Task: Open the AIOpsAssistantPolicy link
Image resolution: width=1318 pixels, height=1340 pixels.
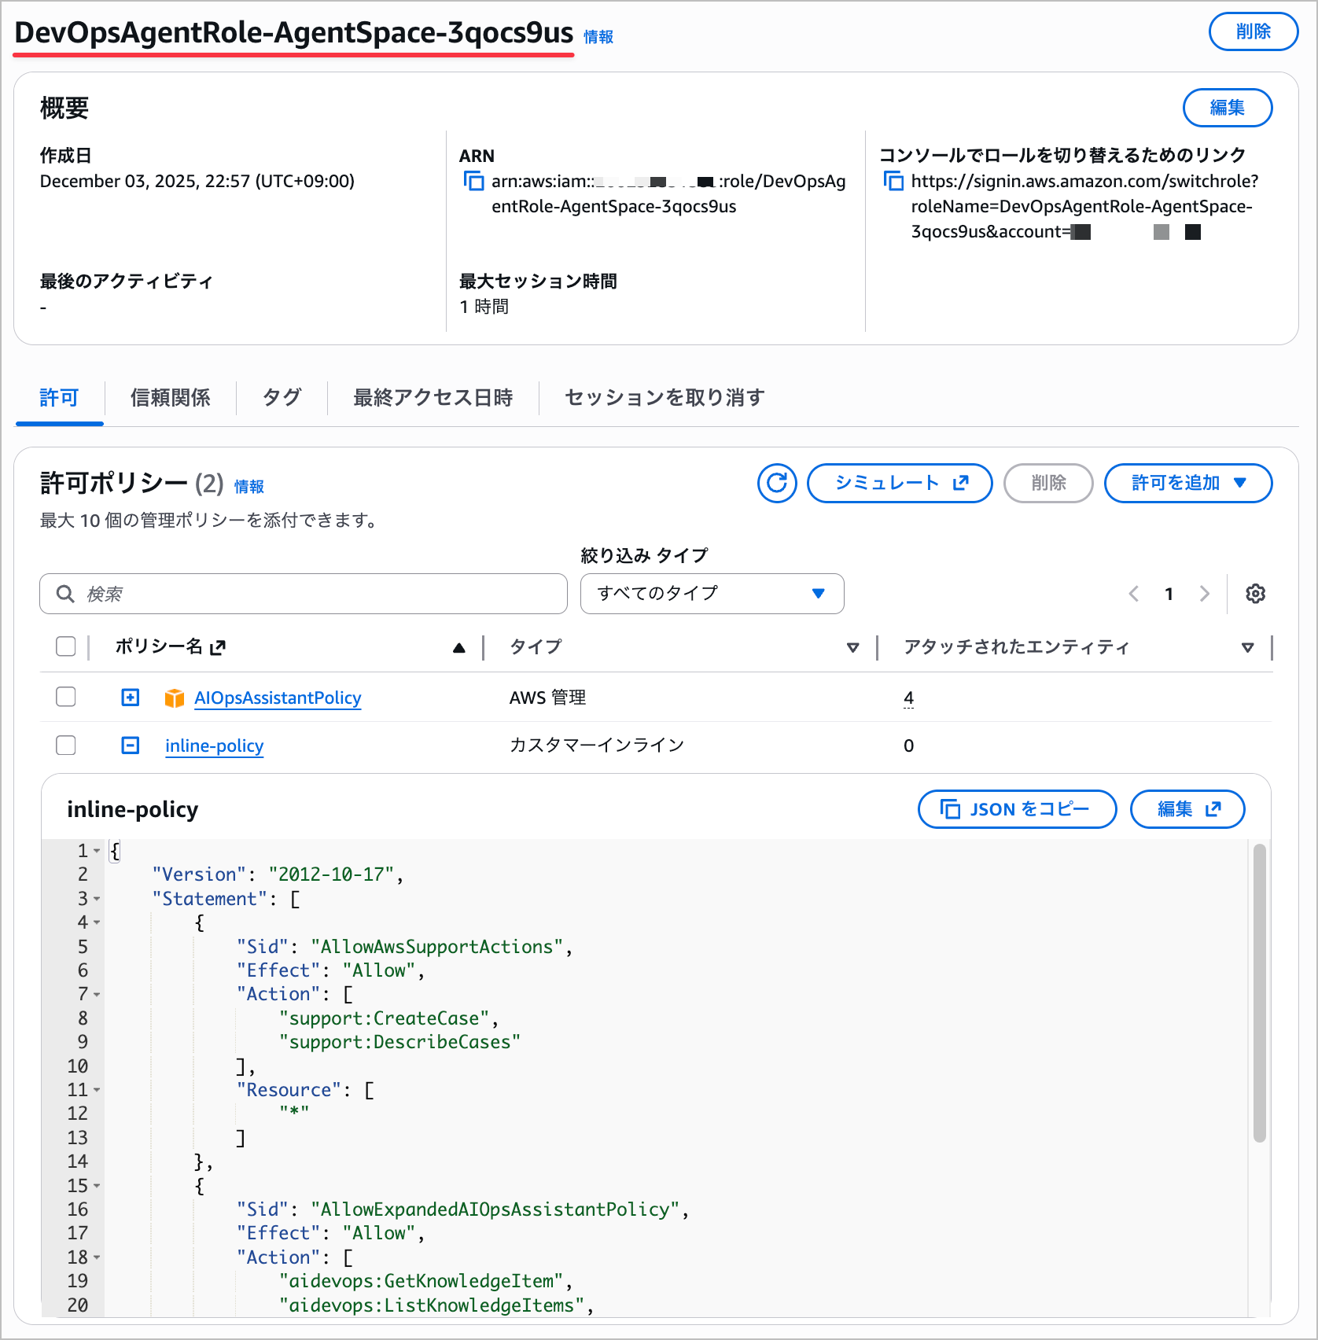Action: [x=278, y=698]
